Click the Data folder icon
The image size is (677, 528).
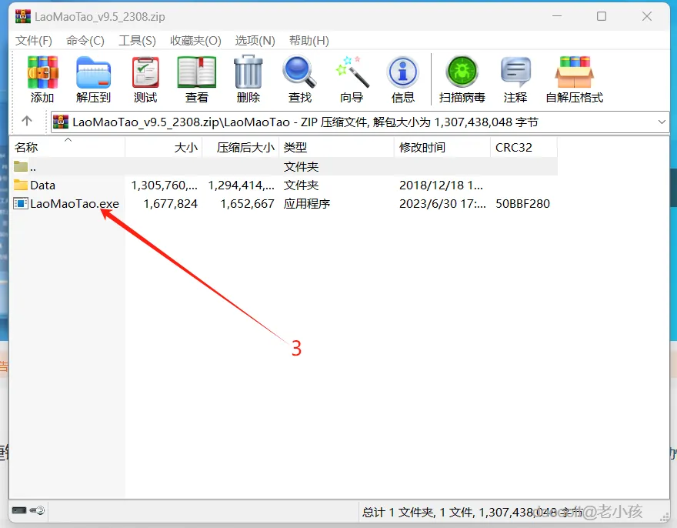pos(20,185)
